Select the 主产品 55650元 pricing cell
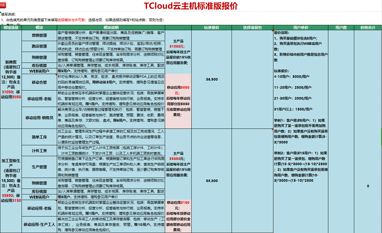The width and height of the screenshot is (382, 233). pyautogui.click(x=178, y=164)
